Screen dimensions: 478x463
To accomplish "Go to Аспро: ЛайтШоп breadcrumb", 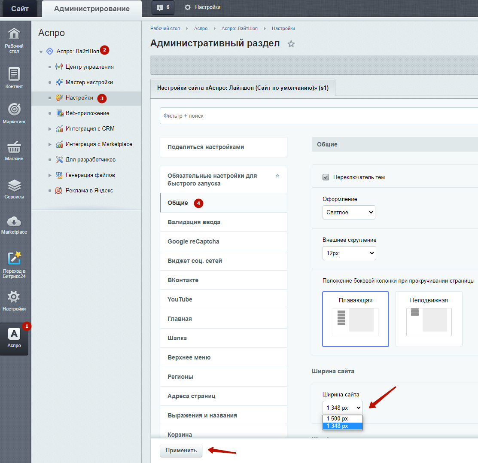I will 239,28.
